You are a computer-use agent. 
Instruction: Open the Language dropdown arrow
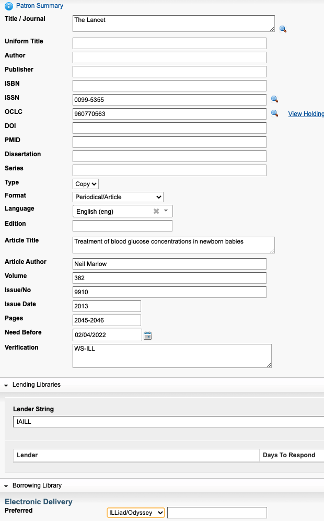point(166,211)
